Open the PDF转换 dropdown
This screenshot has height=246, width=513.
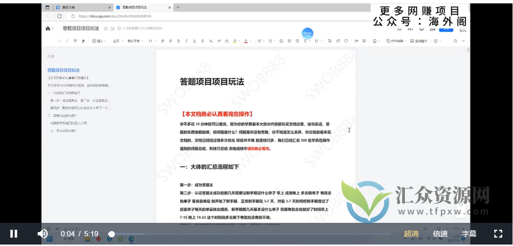(396, 41)
